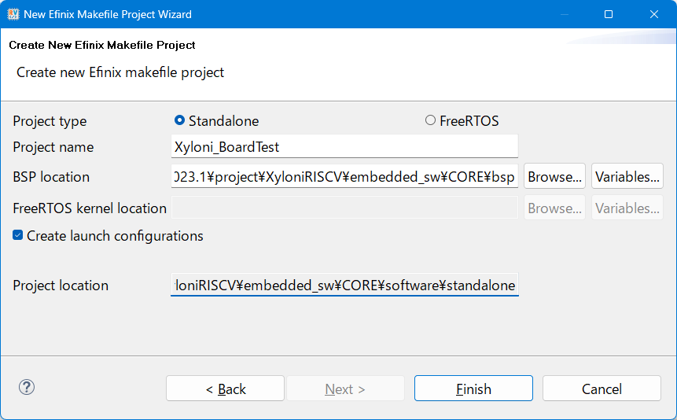Click the Project location path field
This screenshot has width=677, height=420.
pyautogui.click(x=344, y=285)
